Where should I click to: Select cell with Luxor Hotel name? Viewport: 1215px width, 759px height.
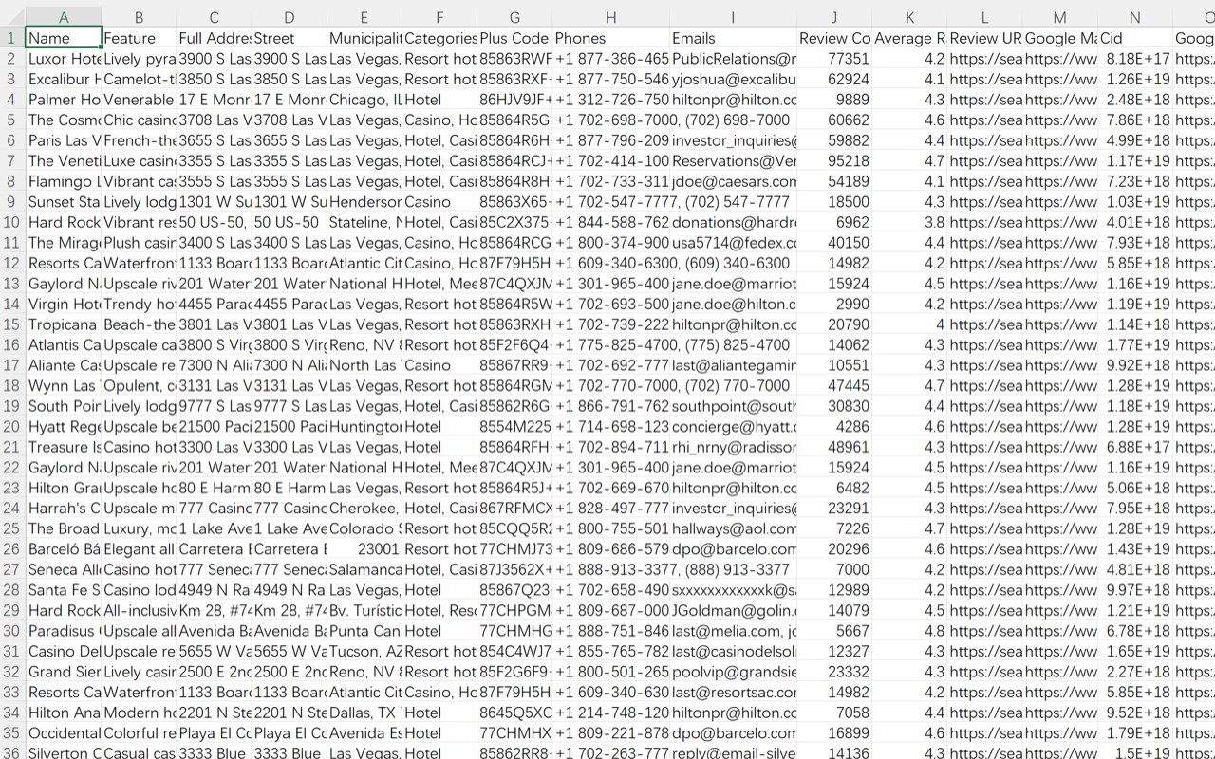(64, 58)
